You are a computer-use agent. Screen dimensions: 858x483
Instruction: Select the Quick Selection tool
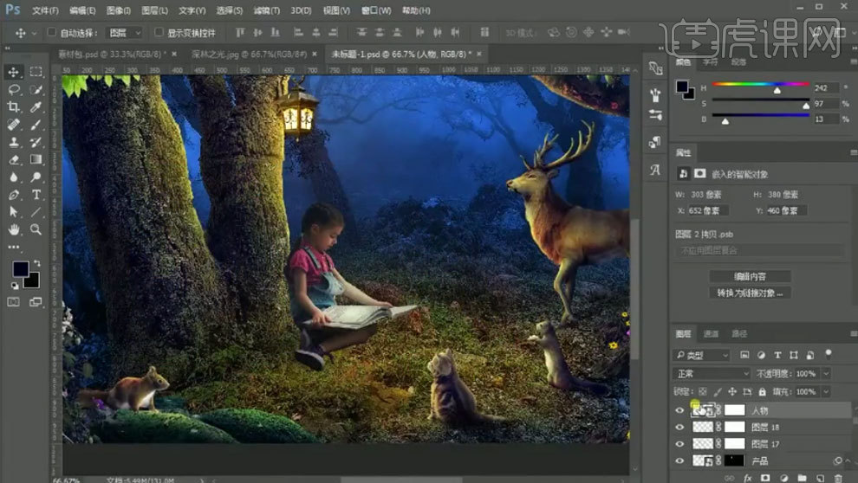36,90
